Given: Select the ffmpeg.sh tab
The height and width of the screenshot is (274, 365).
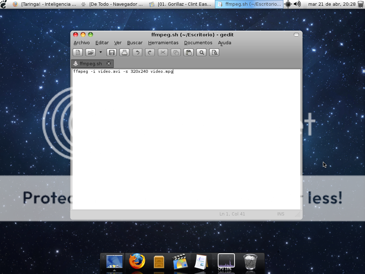Looking at the screenshot, I should click(x=91, y=64).
